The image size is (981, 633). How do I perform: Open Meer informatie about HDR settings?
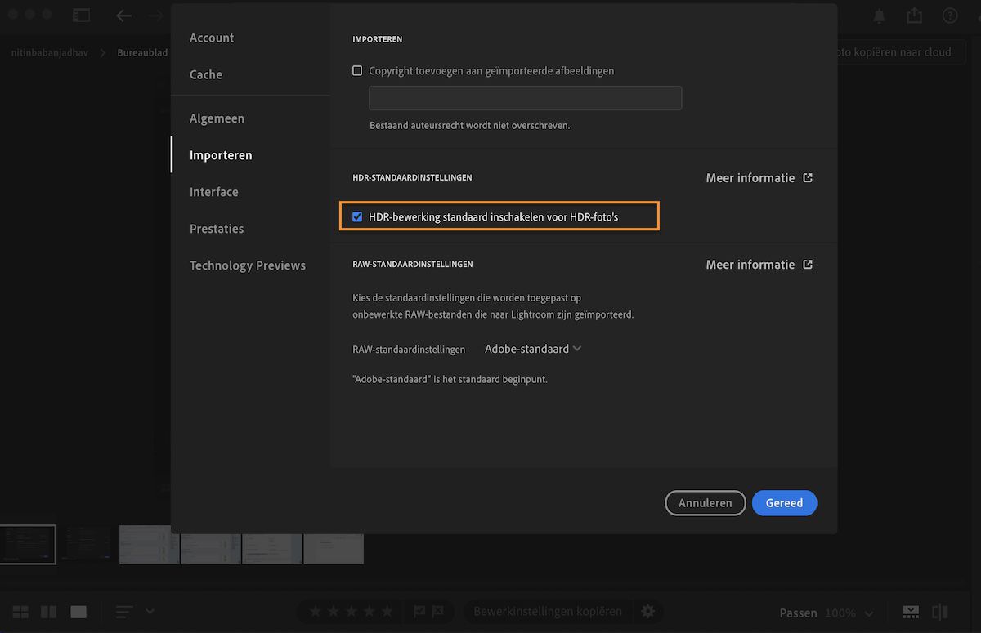[758, 177]
